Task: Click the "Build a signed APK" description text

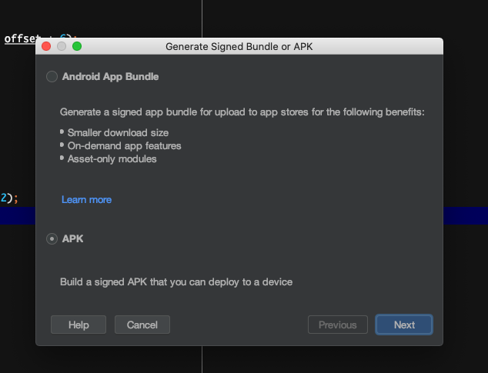Action: 176,282
